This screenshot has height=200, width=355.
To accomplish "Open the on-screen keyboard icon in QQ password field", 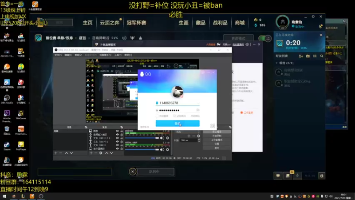I will coord(197,110).
